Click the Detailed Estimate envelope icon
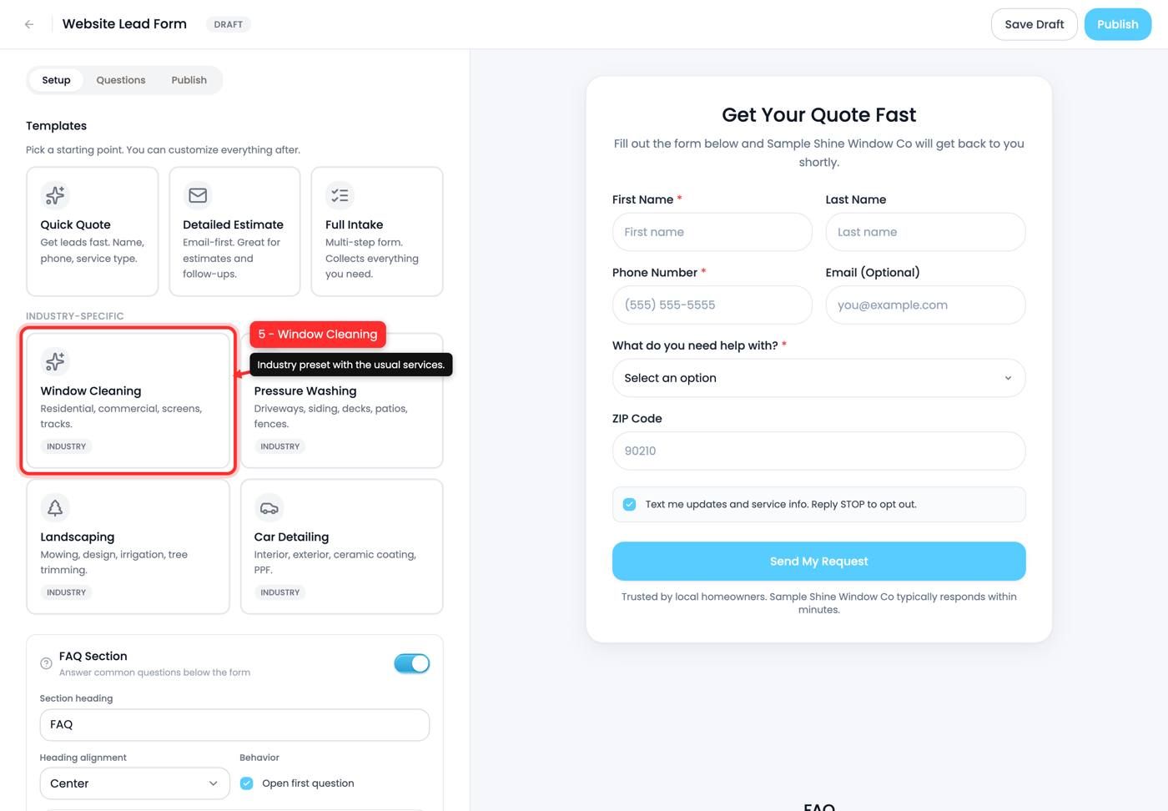The image size is (1168, 811). pos(198,195)
